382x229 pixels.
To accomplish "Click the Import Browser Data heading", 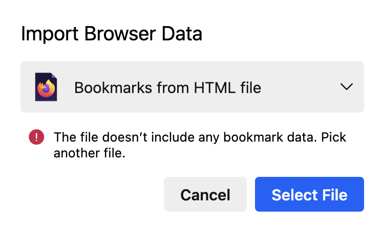I will [112, 34].
